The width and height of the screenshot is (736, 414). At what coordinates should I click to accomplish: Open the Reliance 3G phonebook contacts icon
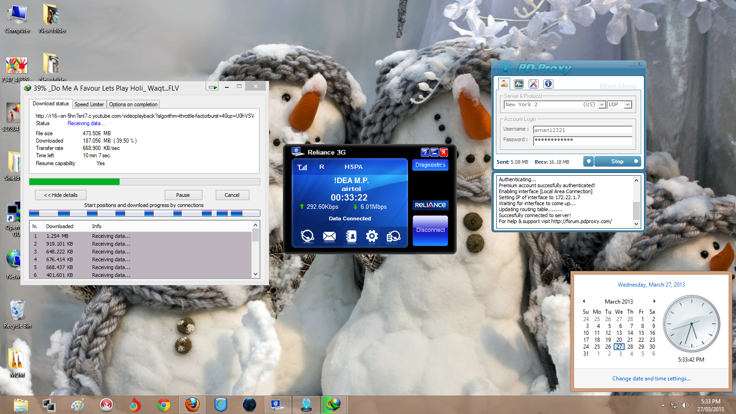point(351,236)
